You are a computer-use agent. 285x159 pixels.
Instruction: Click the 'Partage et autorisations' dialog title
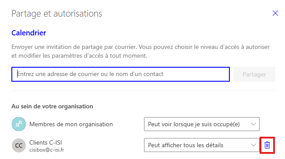57,14
